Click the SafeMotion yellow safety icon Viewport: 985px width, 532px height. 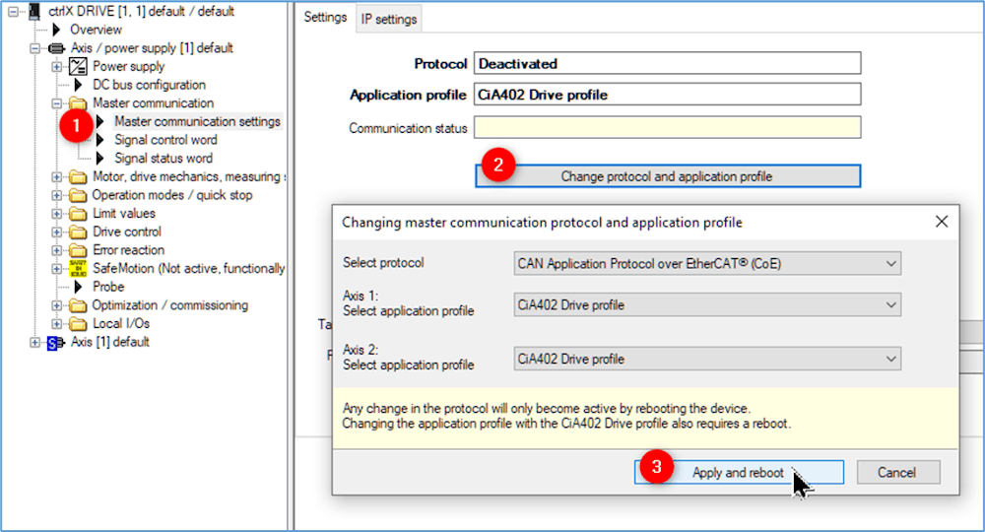click(78, 268)
